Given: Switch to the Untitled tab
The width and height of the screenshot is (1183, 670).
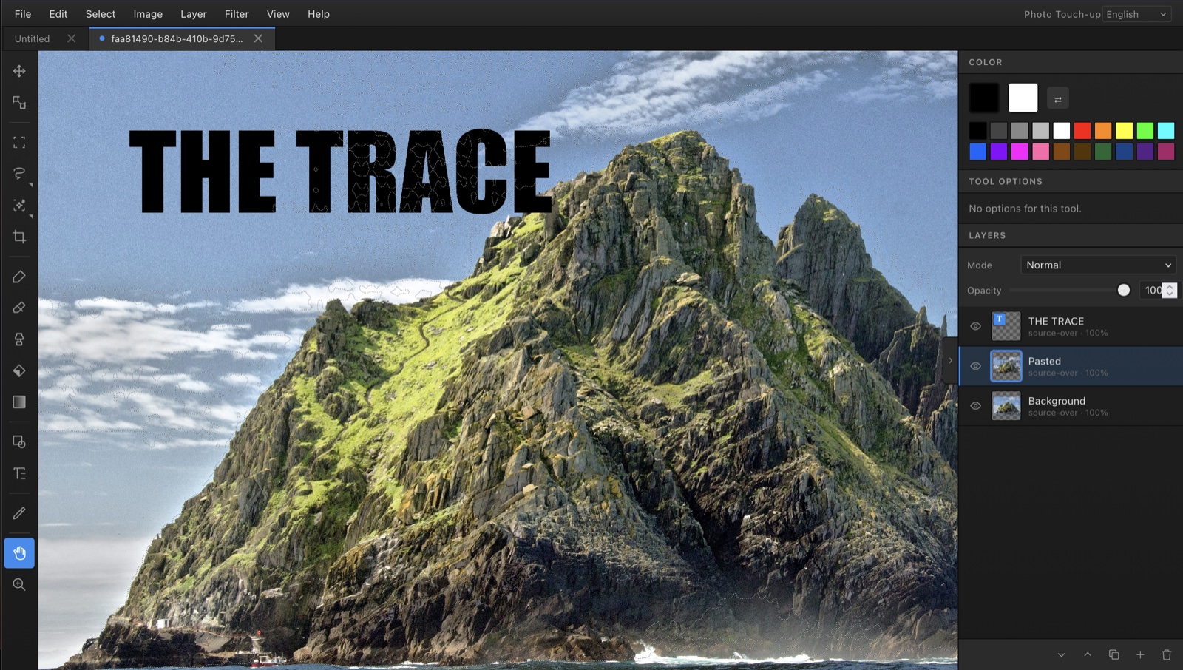Looking at the screenshot, I should coord(33,38).
